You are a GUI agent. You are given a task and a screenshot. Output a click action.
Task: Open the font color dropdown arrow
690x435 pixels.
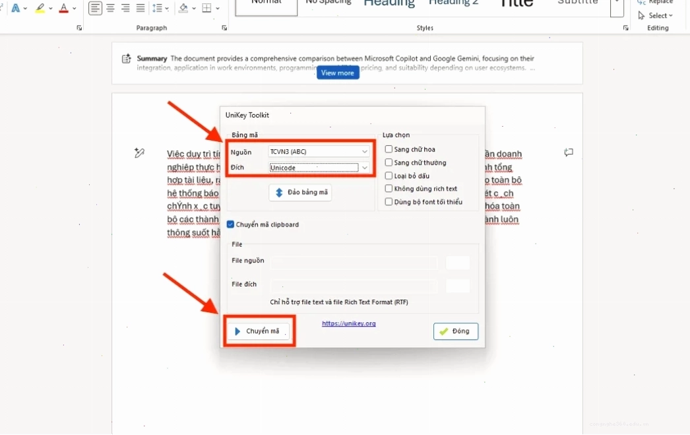(x=74, y=9)
